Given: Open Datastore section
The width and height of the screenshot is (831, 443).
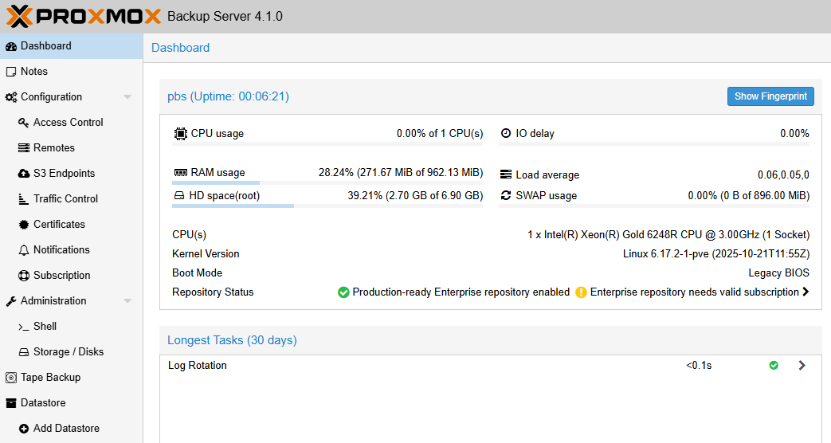Looking at the screenshot, I should [72, 402].
